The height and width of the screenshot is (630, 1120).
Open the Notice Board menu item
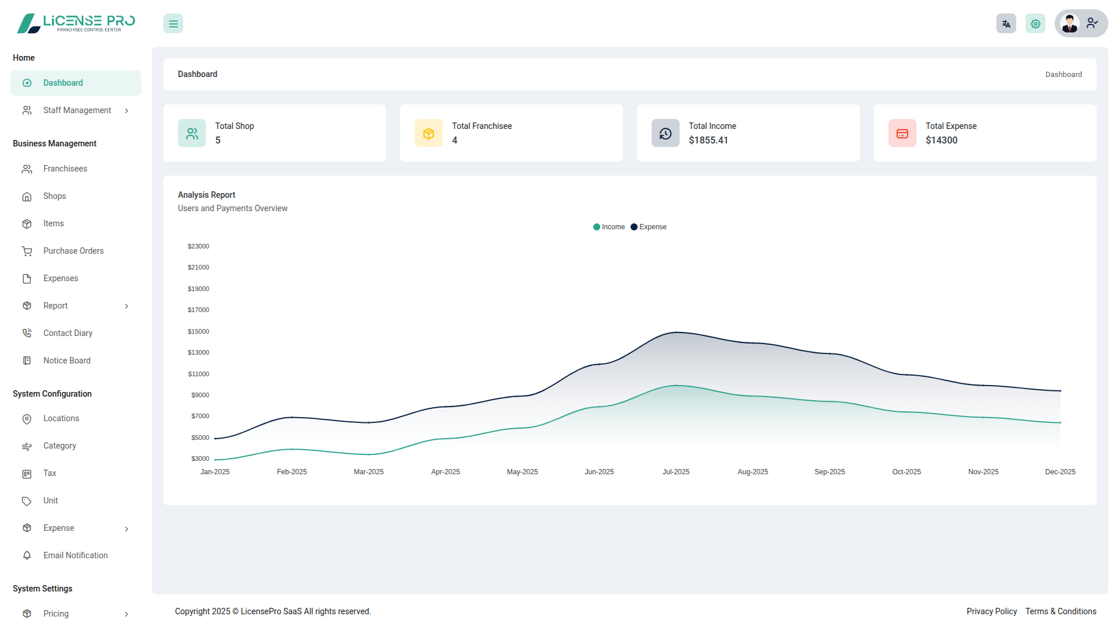click(x=66, y=360)
